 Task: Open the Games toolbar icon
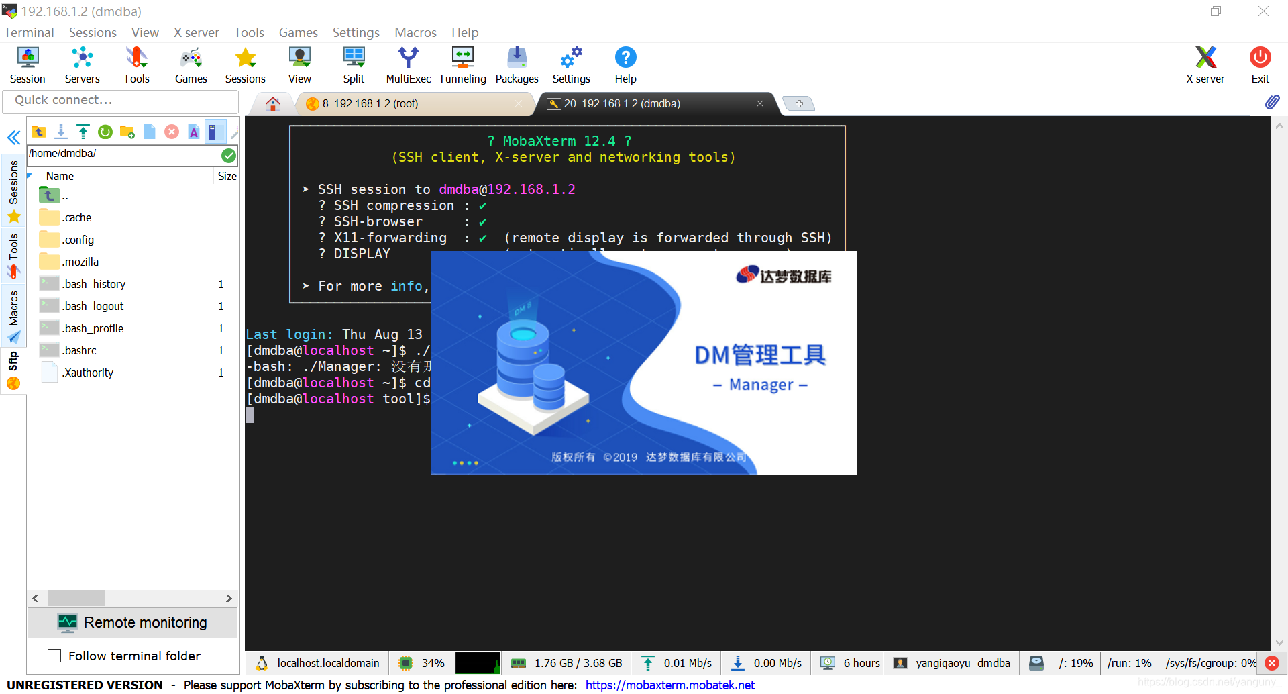(x=191, y=65)
